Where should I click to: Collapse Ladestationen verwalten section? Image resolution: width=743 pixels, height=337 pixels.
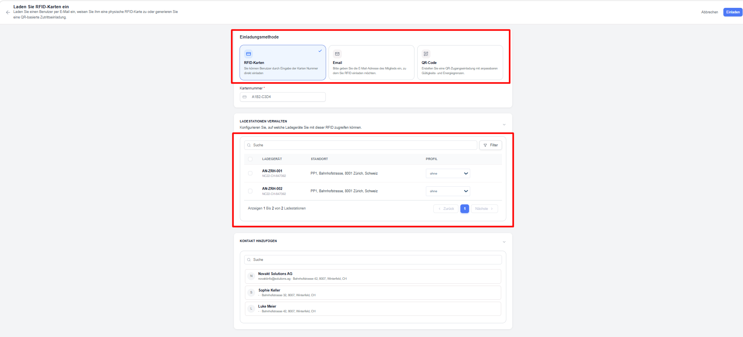tap(504, 125)
